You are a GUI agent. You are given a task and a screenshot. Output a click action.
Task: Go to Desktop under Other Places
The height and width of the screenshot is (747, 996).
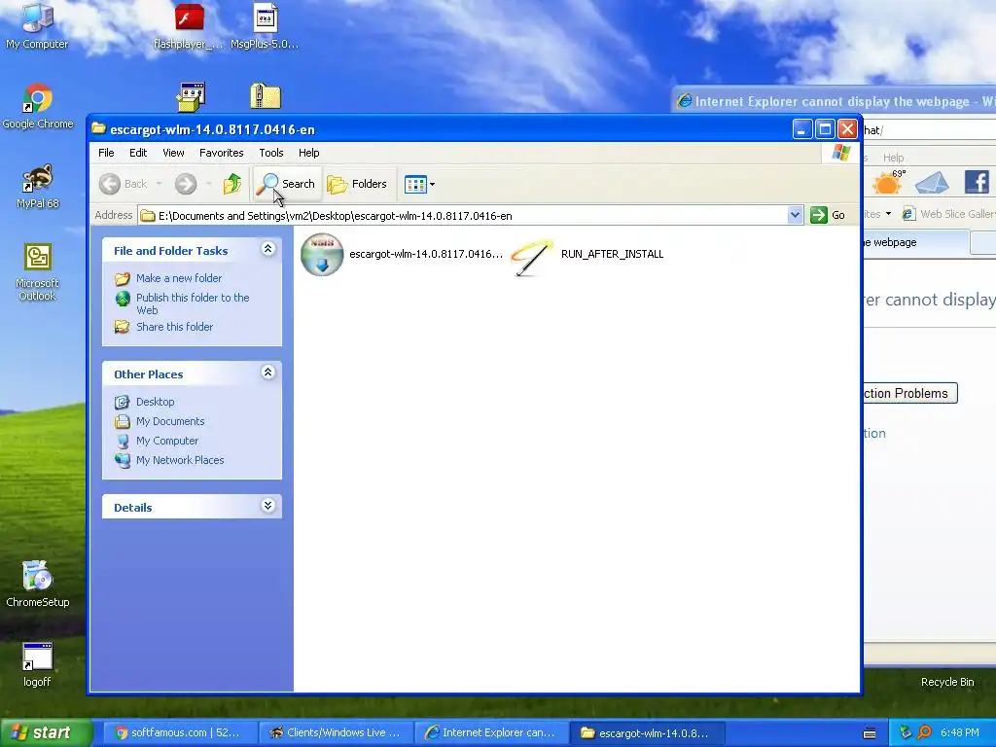[155, 402]
